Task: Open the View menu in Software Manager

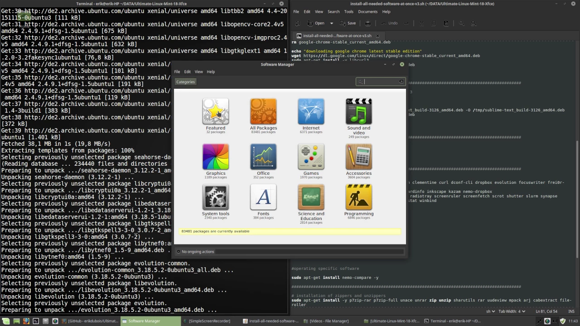Action: (x=198, y=72)
